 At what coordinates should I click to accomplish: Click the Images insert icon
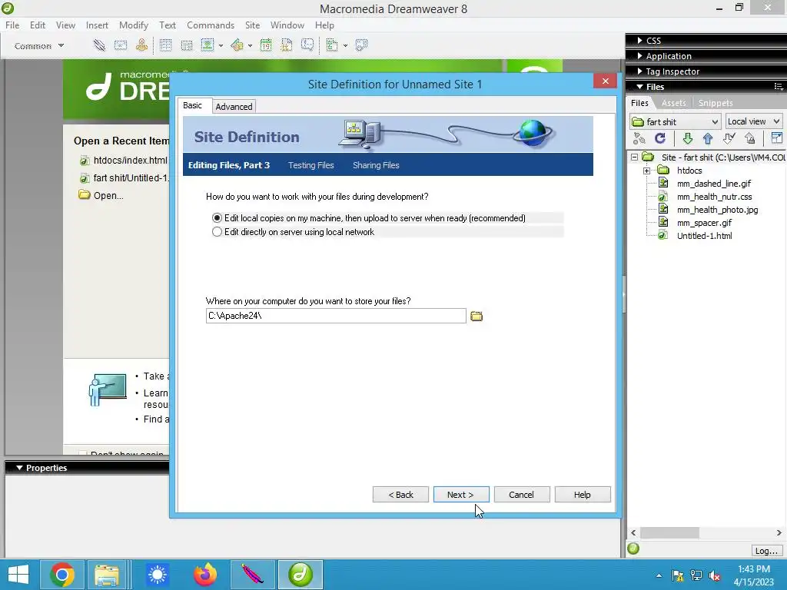[x=208, y=45]
